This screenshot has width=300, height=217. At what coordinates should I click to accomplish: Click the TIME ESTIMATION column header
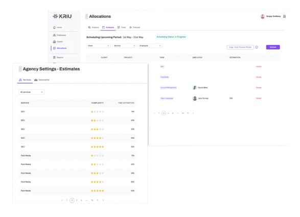[126, 103]
